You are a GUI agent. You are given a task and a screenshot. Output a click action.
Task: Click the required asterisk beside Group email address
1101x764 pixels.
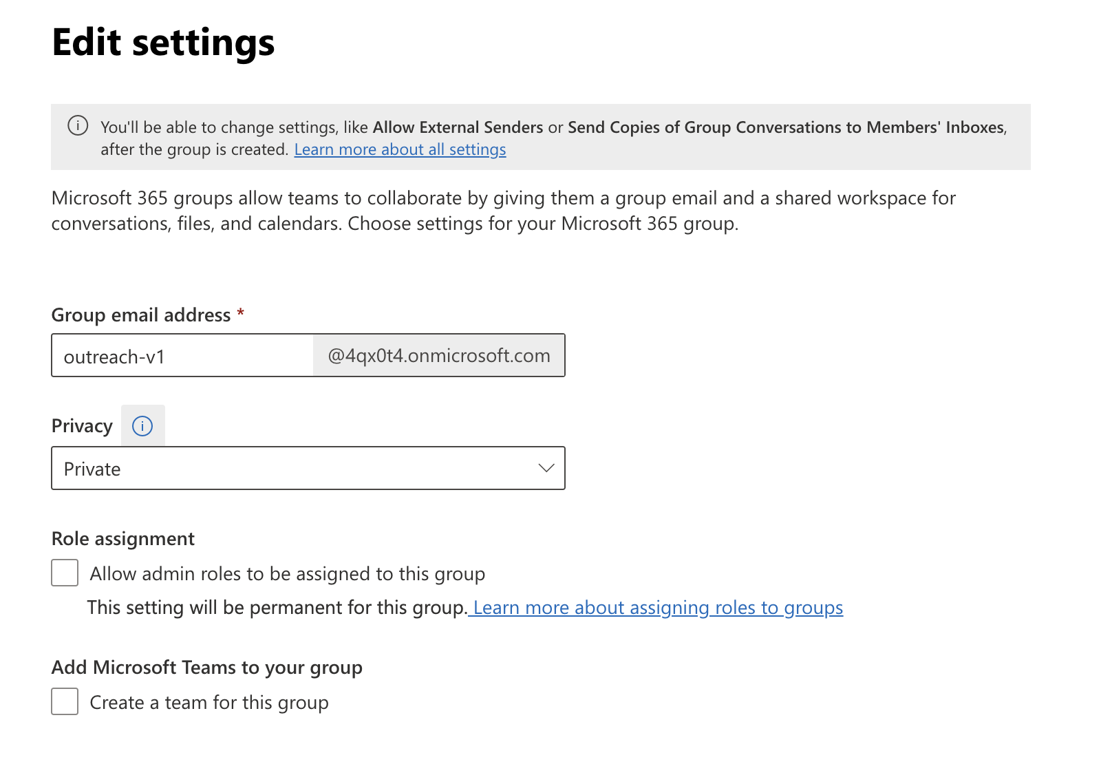pos(241,314)
